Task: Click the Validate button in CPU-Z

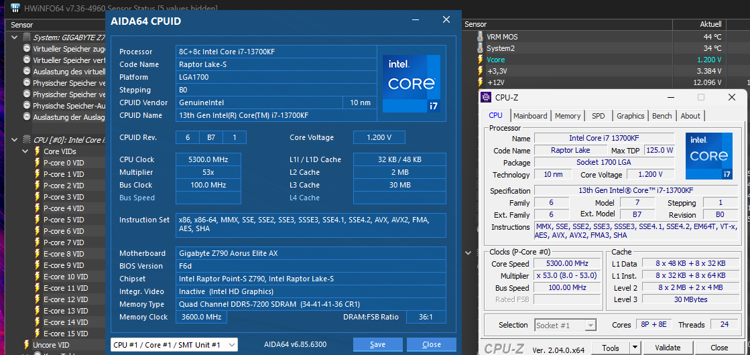Action: point(668,348)
